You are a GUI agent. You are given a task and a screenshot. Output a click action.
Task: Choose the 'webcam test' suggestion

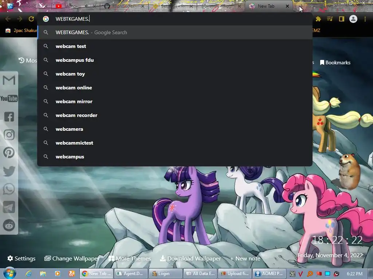click(x=175, y=46)
